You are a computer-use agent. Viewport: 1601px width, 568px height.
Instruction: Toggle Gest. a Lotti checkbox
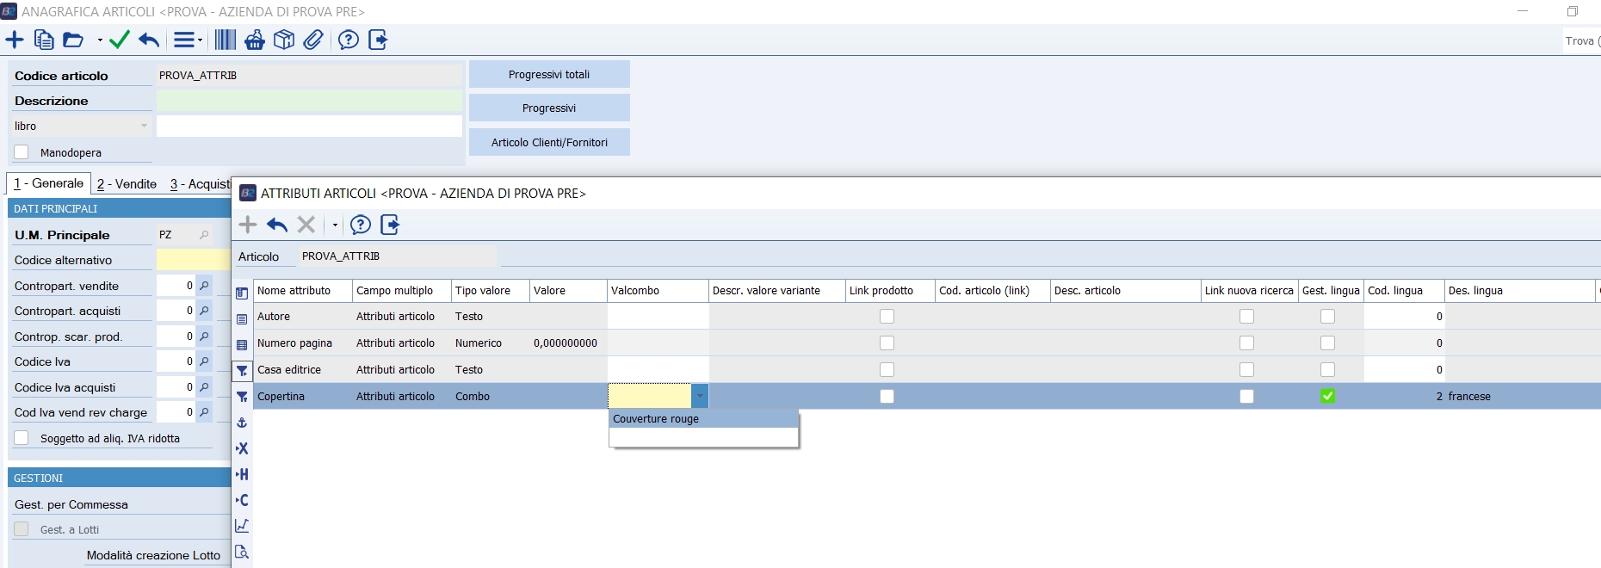pyautogui.click(x=22, y=529)
